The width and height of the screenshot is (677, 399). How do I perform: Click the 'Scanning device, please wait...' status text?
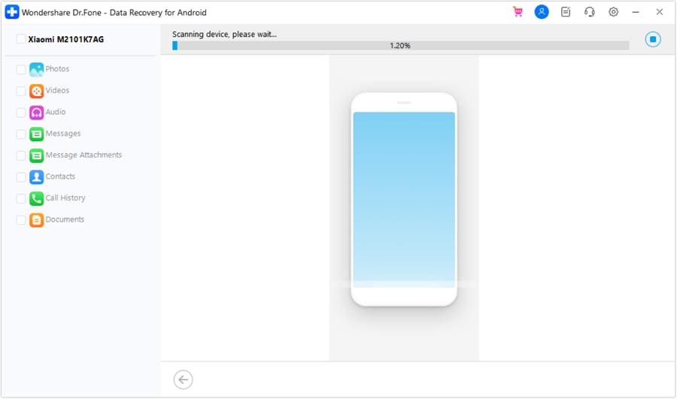[x=224, y=34]
